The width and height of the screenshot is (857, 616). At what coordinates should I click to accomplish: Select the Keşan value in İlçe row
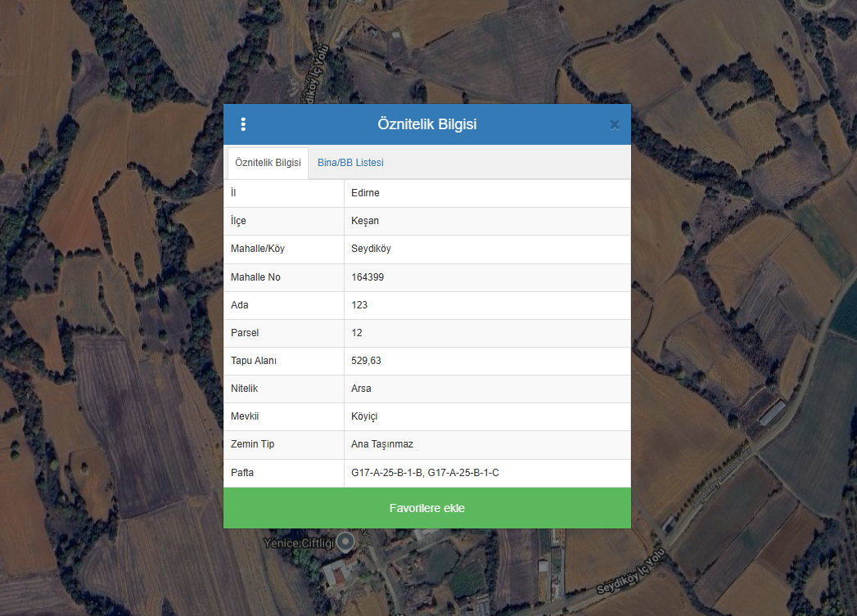[x=365, y=221]
